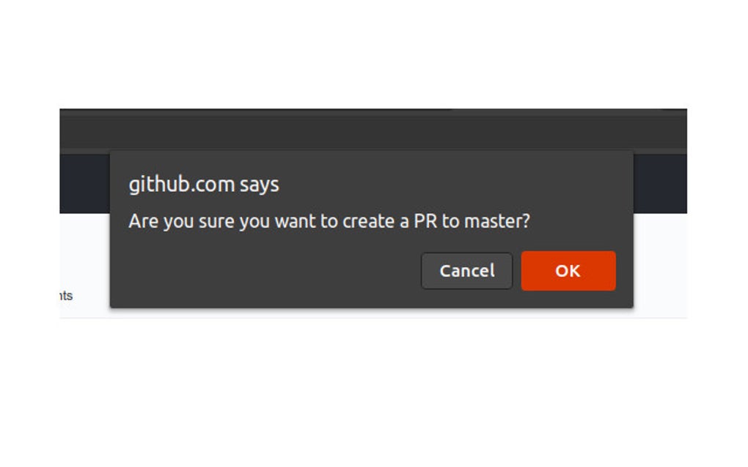The image size is (748, 467).
Task: Confirm creating the PR to master
Action: tap(568, 270)
